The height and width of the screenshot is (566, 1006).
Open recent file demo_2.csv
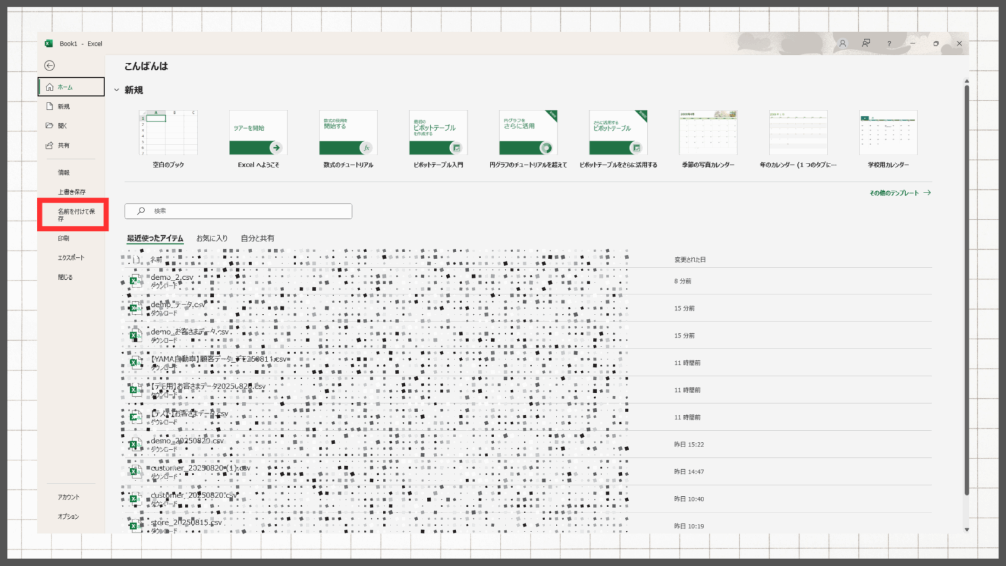[172, 278]
